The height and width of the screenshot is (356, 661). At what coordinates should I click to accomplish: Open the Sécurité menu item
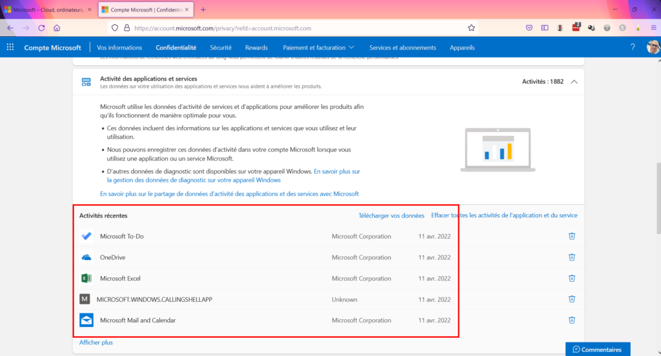pos(221,48)
